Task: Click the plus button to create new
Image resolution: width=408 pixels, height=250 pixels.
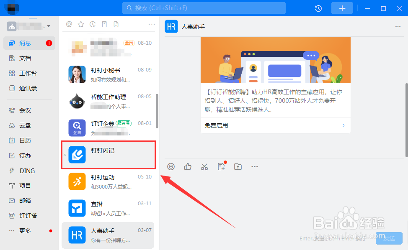Action: point(342,8)
